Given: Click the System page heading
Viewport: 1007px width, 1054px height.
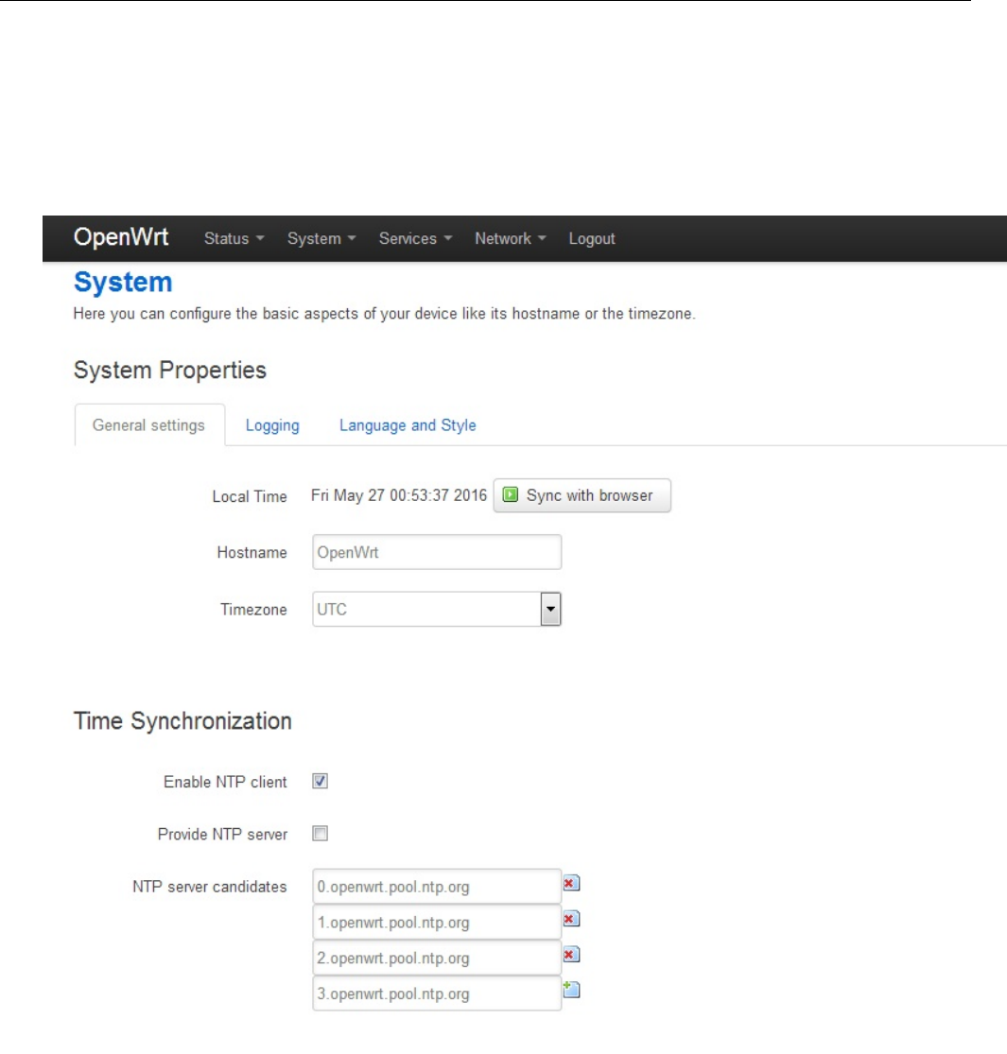Looking at the screenshot, I should [x=123, y=283].
